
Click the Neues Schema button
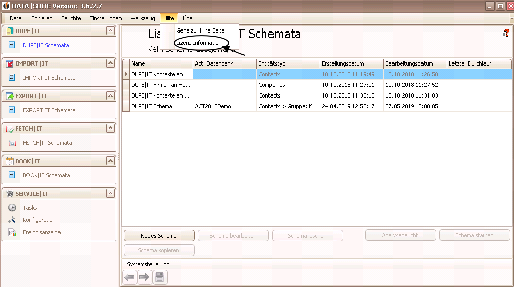tap(159, 236)
